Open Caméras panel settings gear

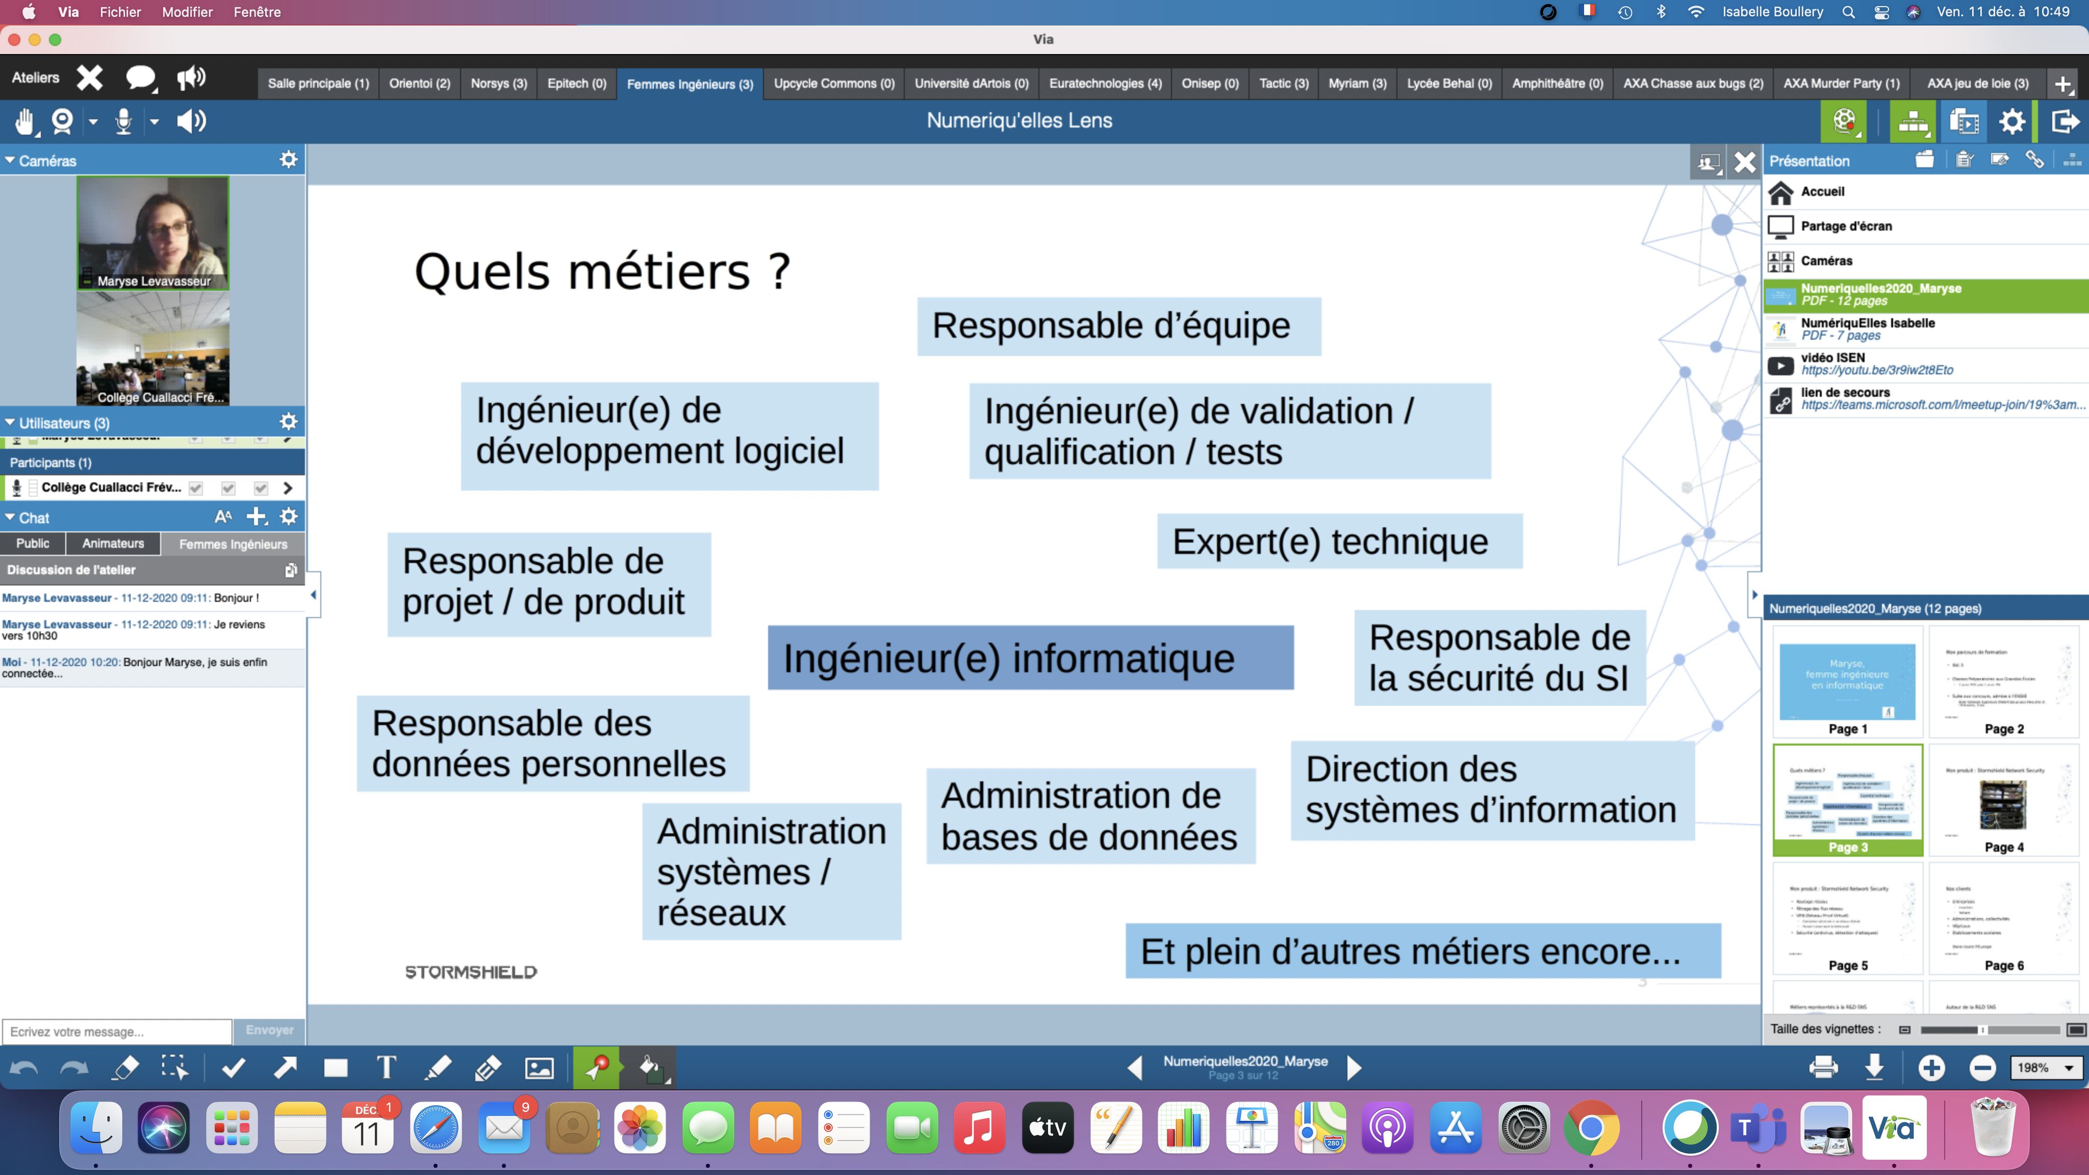click(288, 160)
